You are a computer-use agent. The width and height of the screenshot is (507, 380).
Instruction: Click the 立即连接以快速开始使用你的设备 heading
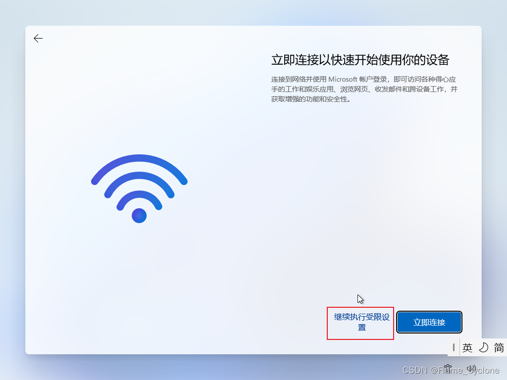point(360,60)
